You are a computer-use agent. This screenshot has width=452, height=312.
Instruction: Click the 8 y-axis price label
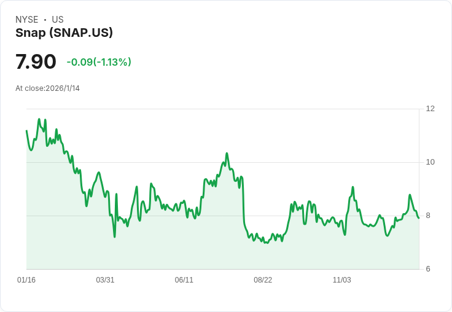tap(428, 216)
